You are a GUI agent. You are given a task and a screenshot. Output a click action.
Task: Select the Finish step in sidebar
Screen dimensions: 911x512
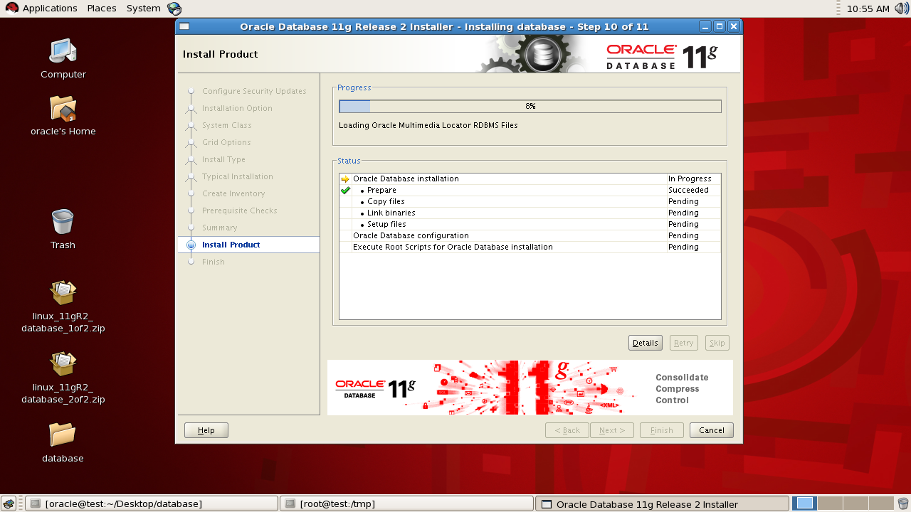pos(214,262)
